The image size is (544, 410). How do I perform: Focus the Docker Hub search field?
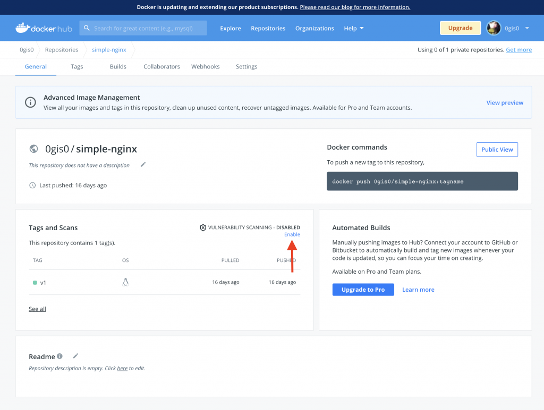(x=143, y=28)
